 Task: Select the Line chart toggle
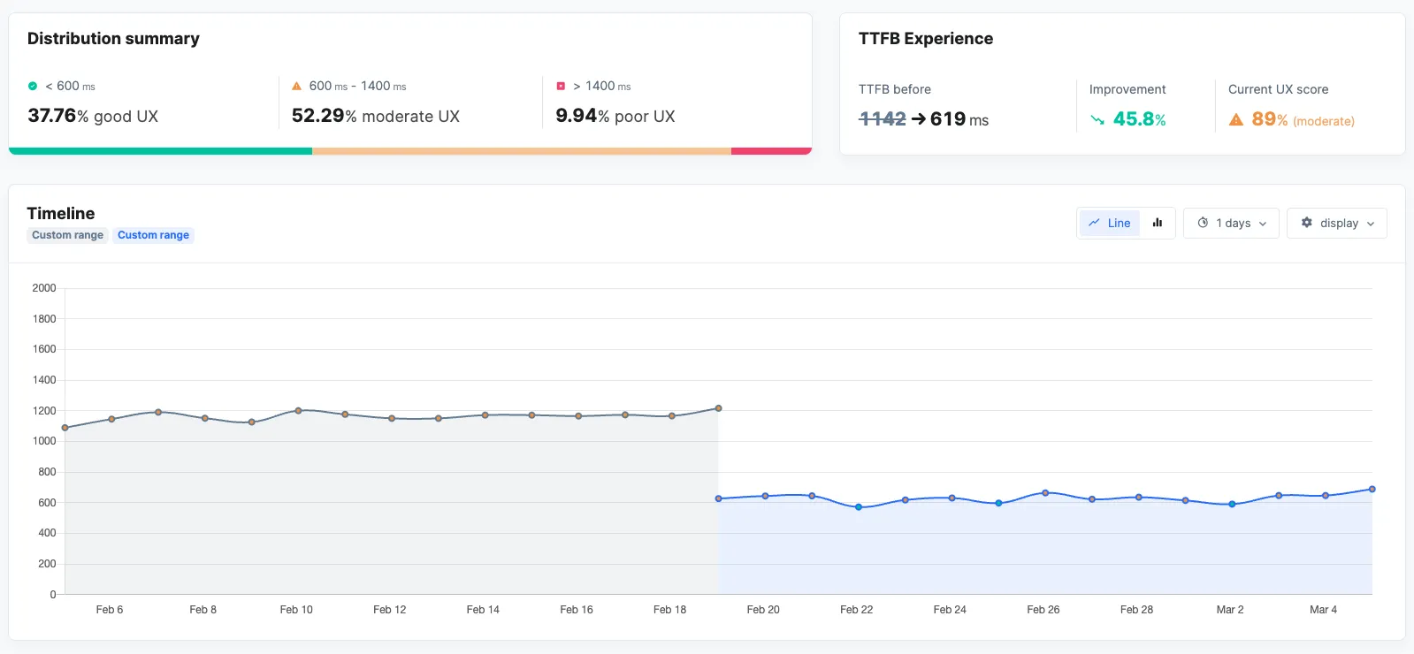pyautogui.click(x=1109, y=223)
